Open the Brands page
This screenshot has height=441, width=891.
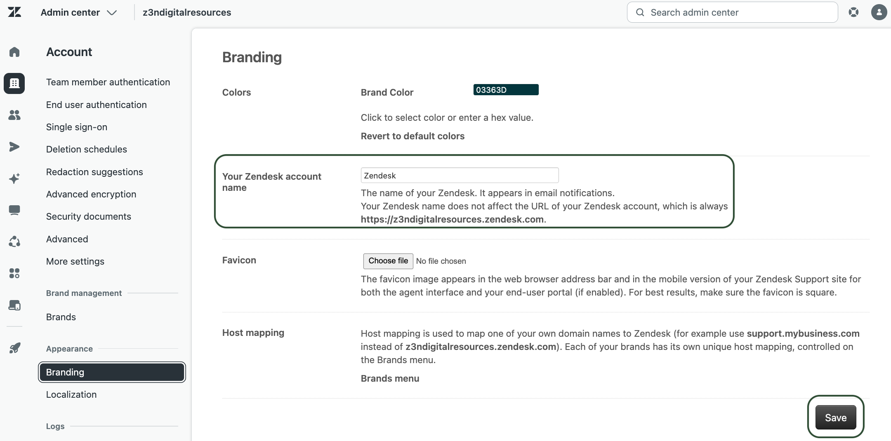pos(61,317)
